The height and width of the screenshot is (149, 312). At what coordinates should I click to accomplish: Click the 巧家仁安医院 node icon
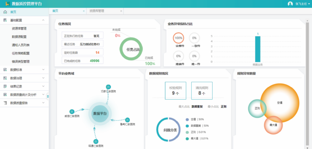tap(108, 87)
